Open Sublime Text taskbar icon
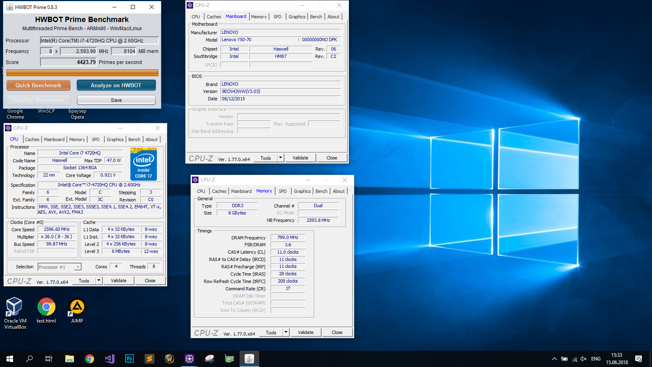 [150, 359]
